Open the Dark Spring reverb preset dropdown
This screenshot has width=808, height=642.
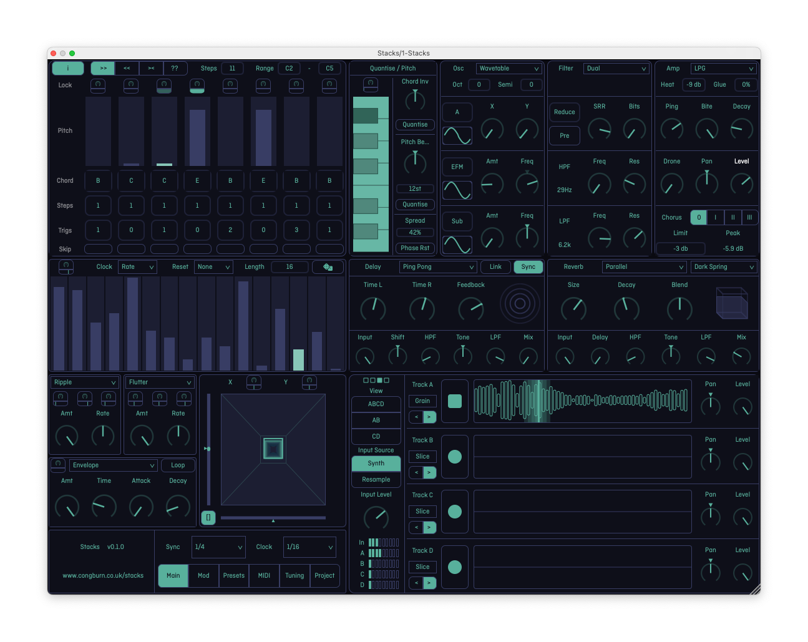724,266
